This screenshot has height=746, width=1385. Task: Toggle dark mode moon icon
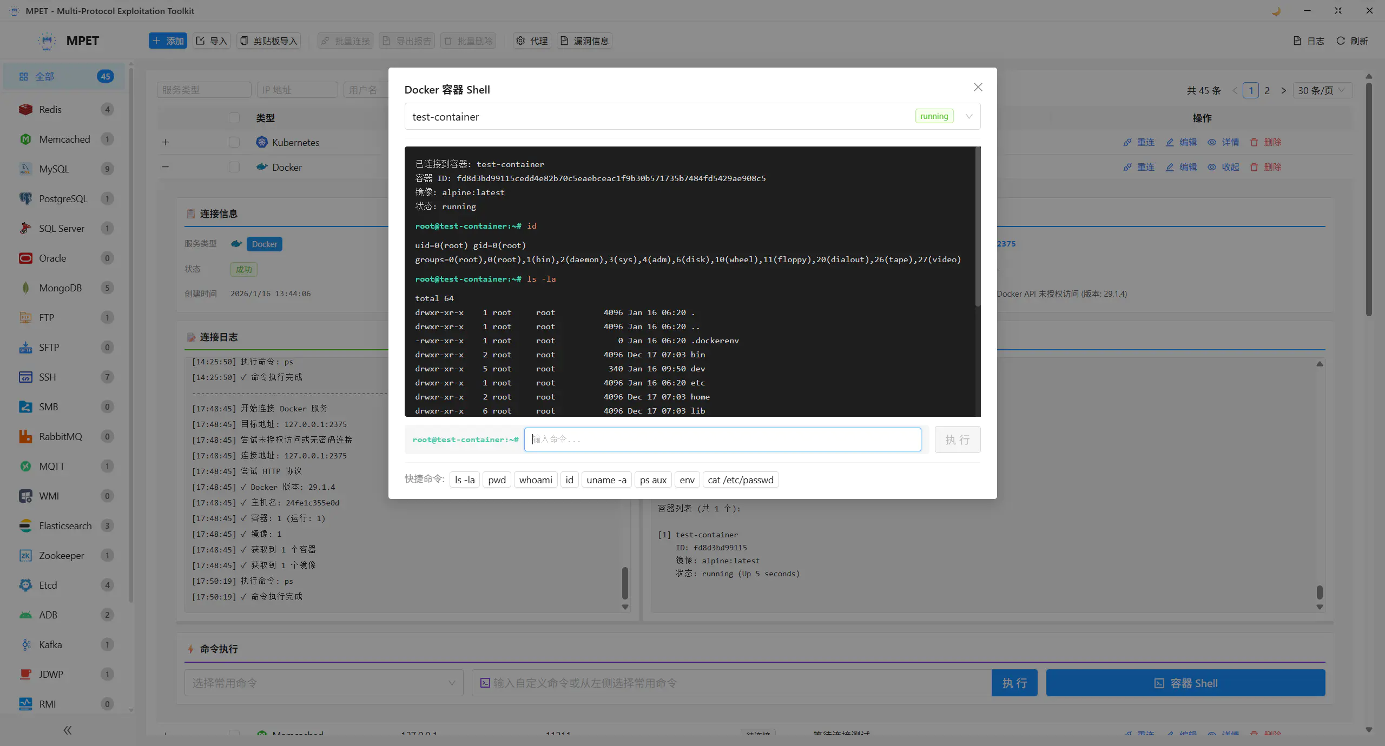(x=1276, y=11)
